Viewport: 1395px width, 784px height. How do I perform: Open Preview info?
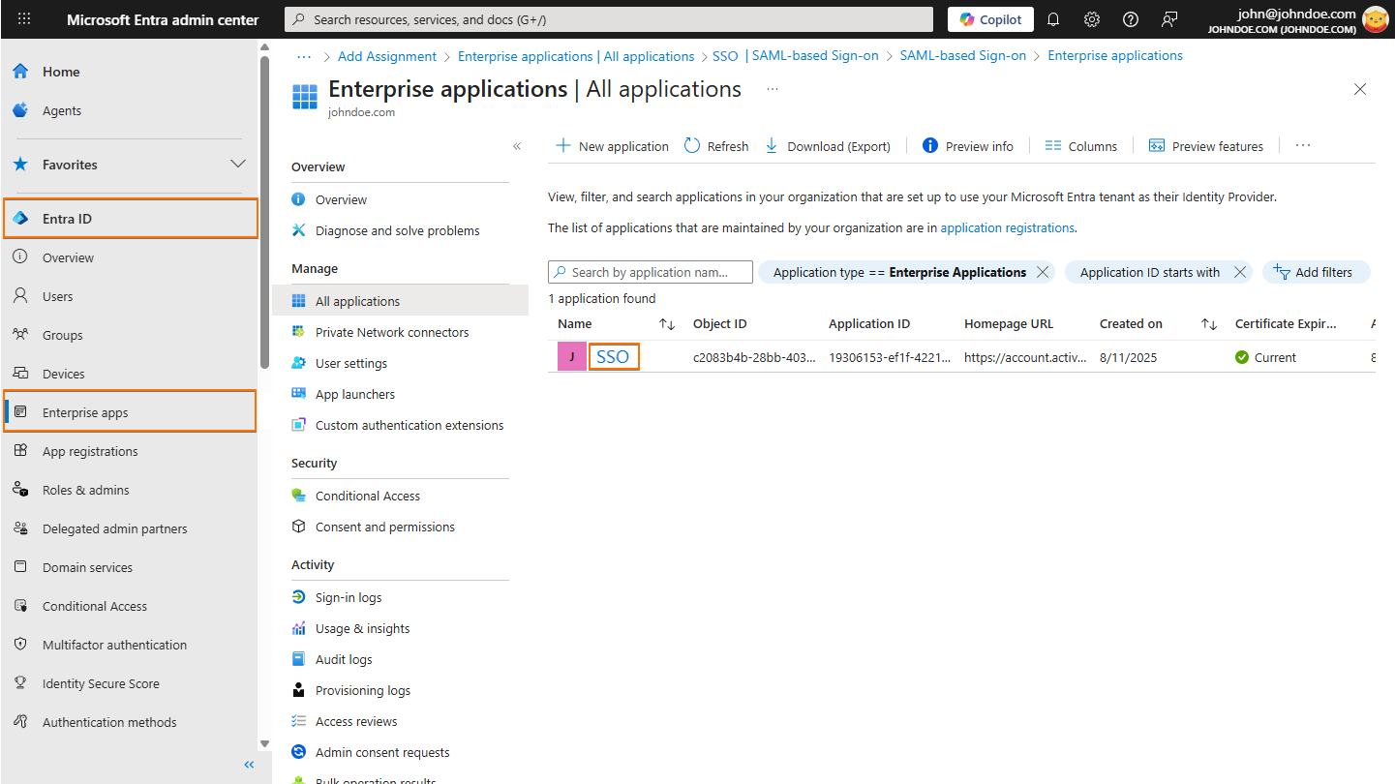(968, 145)
